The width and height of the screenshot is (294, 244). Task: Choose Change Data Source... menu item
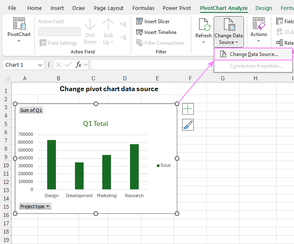253,54
